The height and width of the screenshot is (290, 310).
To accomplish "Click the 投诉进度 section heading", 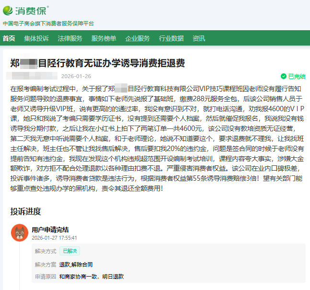I will [x=26, y=211].
